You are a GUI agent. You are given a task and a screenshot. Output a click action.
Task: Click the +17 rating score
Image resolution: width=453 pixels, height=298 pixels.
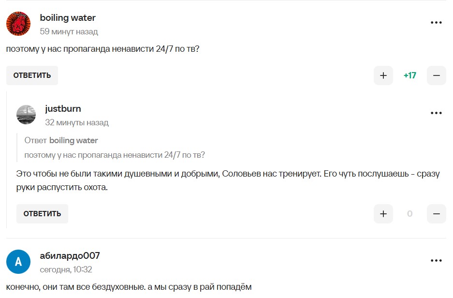pos(409,75)
